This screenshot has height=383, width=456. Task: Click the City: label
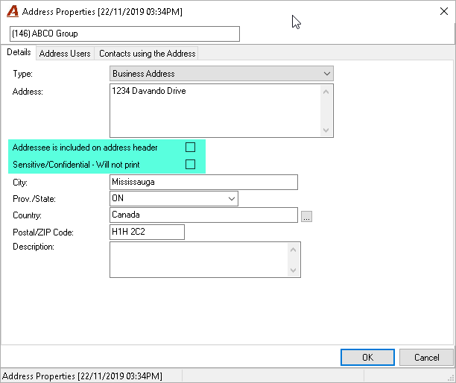pos(20,183)
